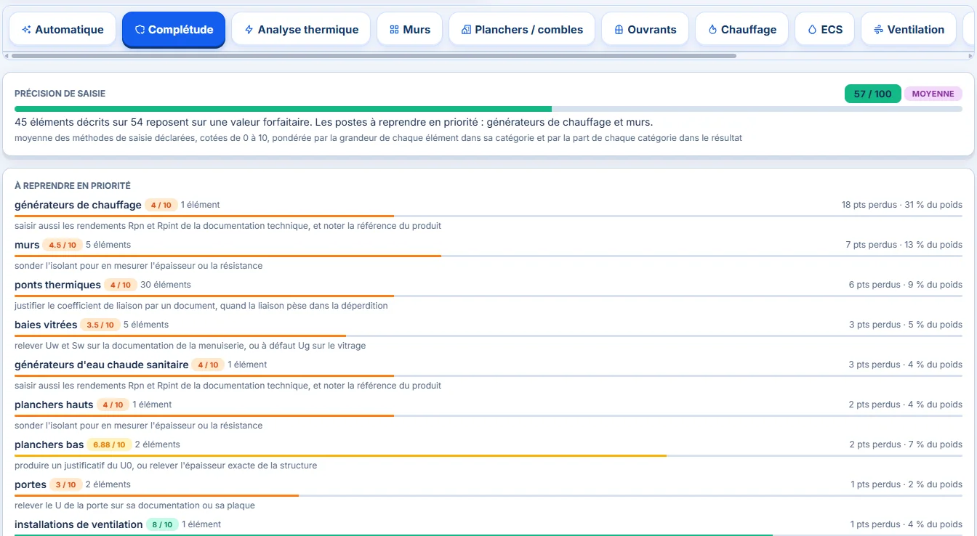This screenshot has height=536, width=977.
Task: Click the lightning bolt icon on Analyse thermique
Action: click(249, 30)
